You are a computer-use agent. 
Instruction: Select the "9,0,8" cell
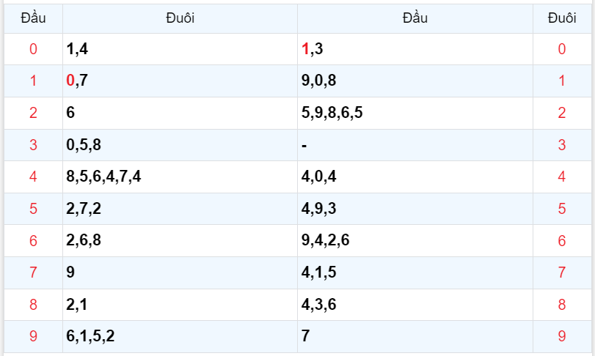point(319,81)
